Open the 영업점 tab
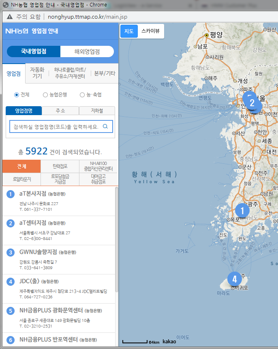This screenshot has width=278, height=349. (x=14, y=73)
